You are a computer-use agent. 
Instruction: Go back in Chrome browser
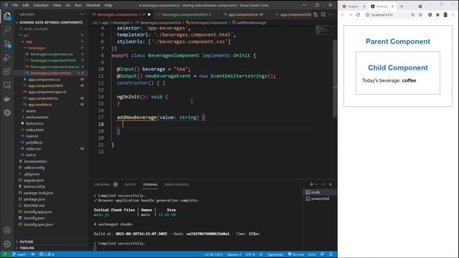coord(343,14)
